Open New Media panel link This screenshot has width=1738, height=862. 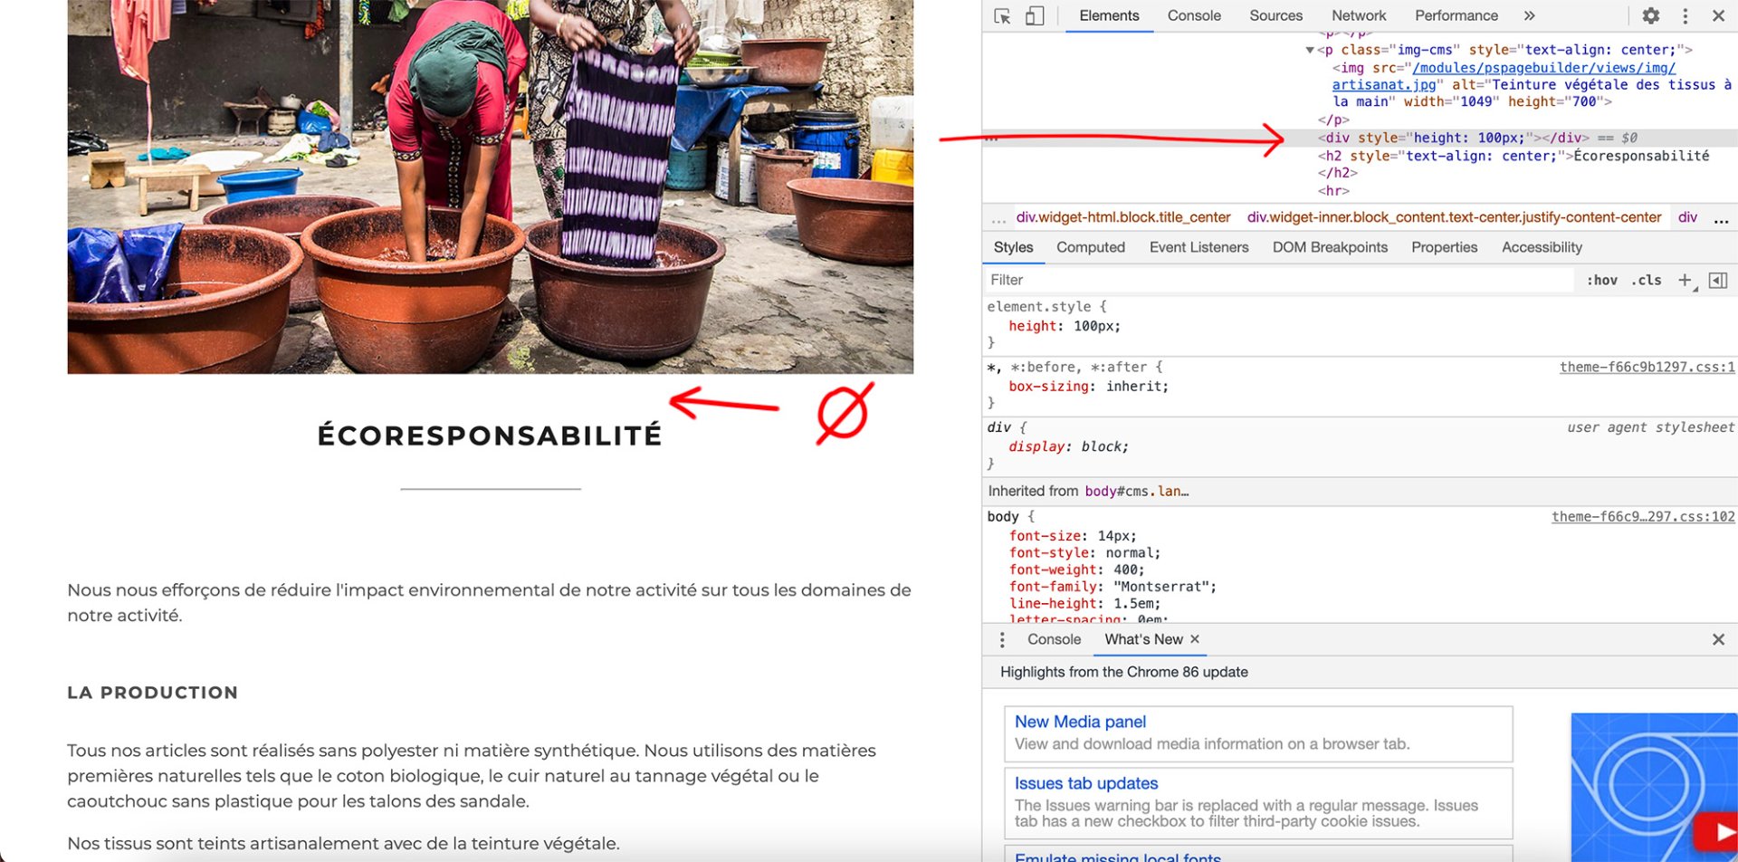1080,722
